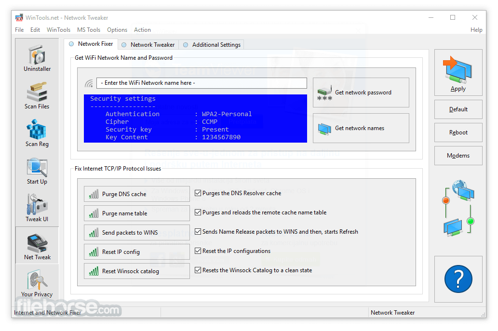Viewport: 498px width, 331px height.
Task: Click the 'Security key' row showing Present
Action: (167, 130)
